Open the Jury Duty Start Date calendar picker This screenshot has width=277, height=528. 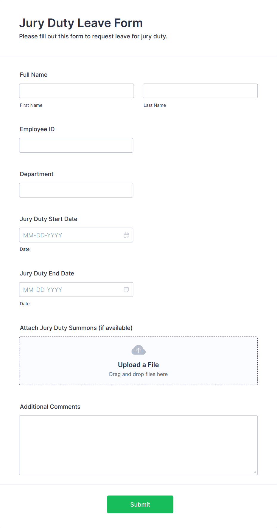(x=126, y=235)
